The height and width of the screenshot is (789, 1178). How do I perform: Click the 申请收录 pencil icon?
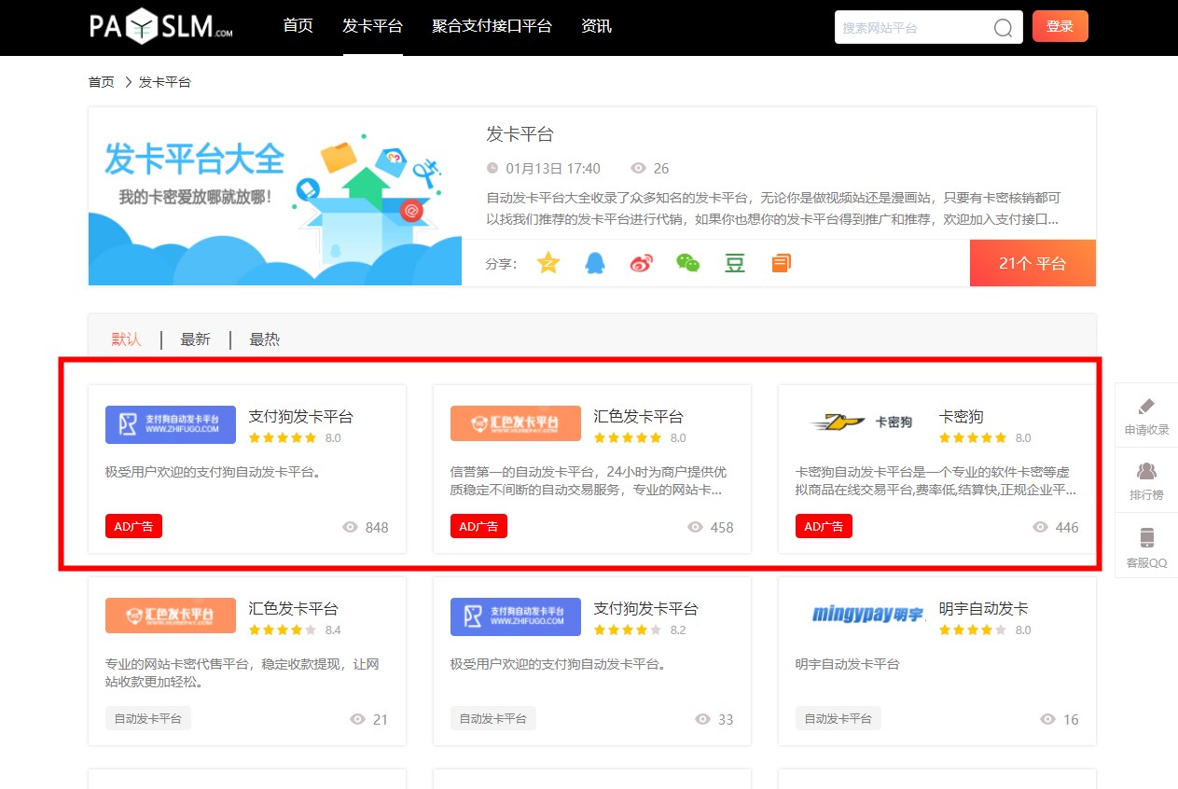point(1146,407)
